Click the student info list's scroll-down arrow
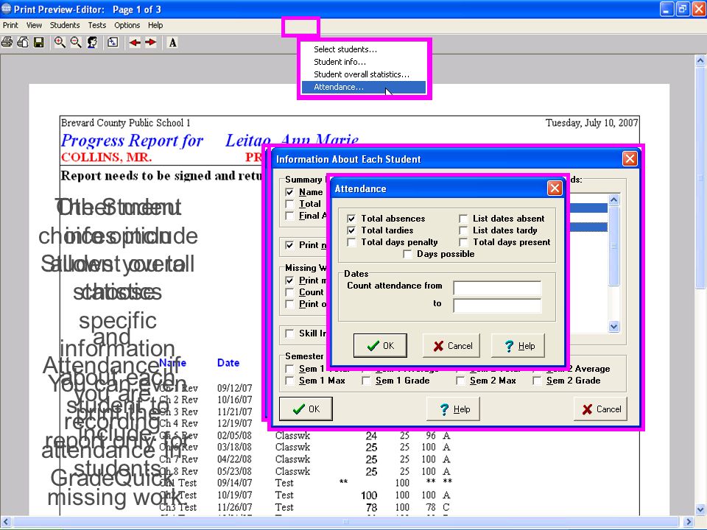707x530 pixels. pyautogui.click(x=613, y=326)
